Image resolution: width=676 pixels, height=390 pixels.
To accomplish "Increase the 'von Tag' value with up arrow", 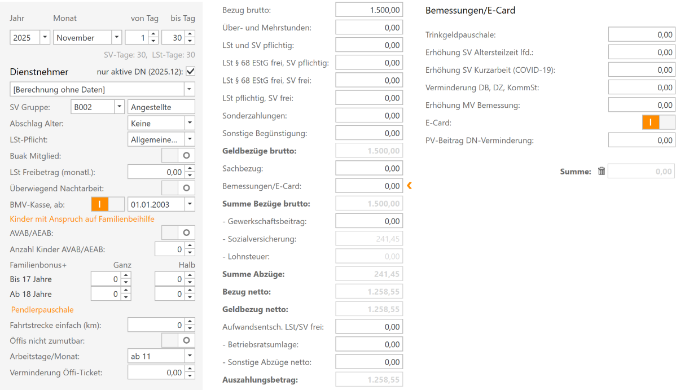I will pyautogui.click(x=153, y=34).
